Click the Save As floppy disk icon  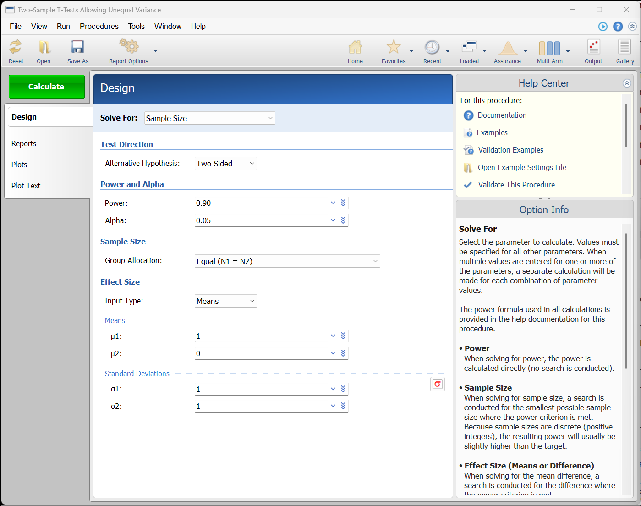tap(77, 47)
